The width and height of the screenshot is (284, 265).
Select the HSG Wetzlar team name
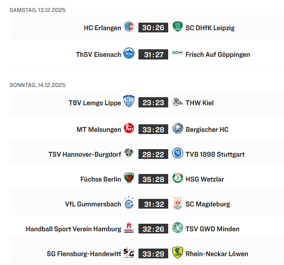click(x=205, y=179)
